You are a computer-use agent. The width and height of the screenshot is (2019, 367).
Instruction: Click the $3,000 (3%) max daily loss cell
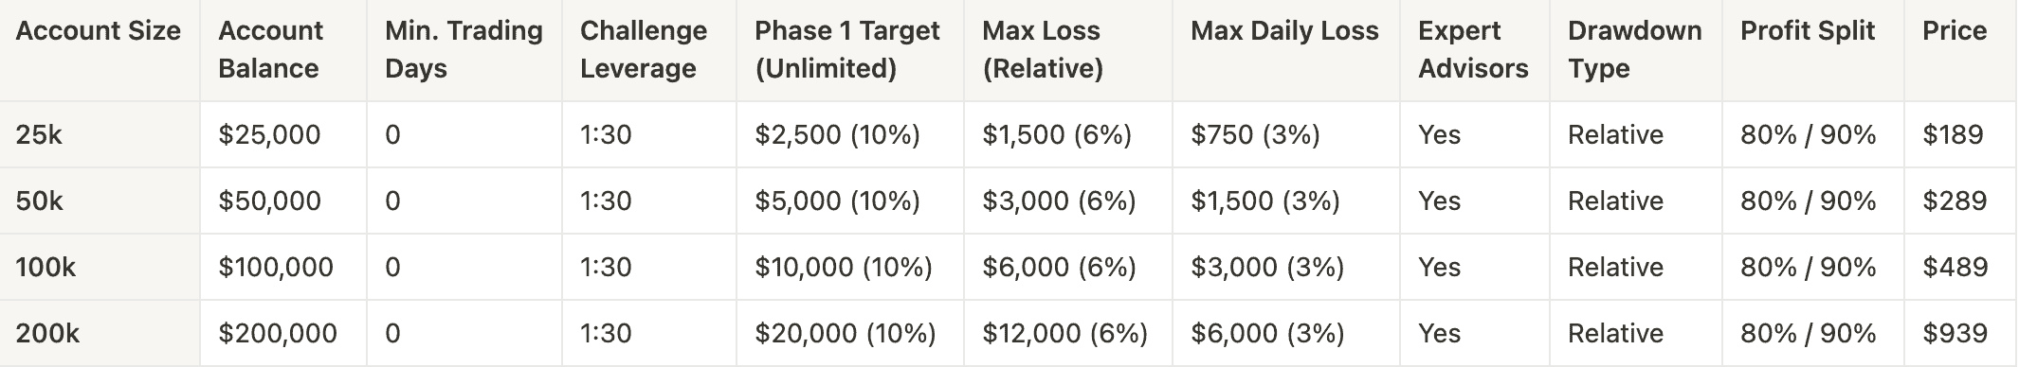tap(1267, 267)
